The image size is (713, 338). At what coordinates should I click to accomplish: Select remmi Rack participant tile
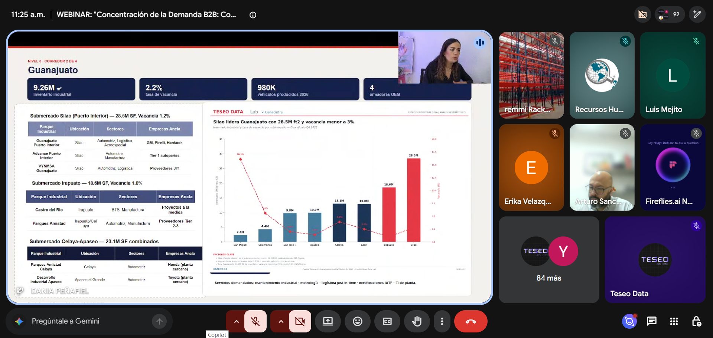[531, 75]
